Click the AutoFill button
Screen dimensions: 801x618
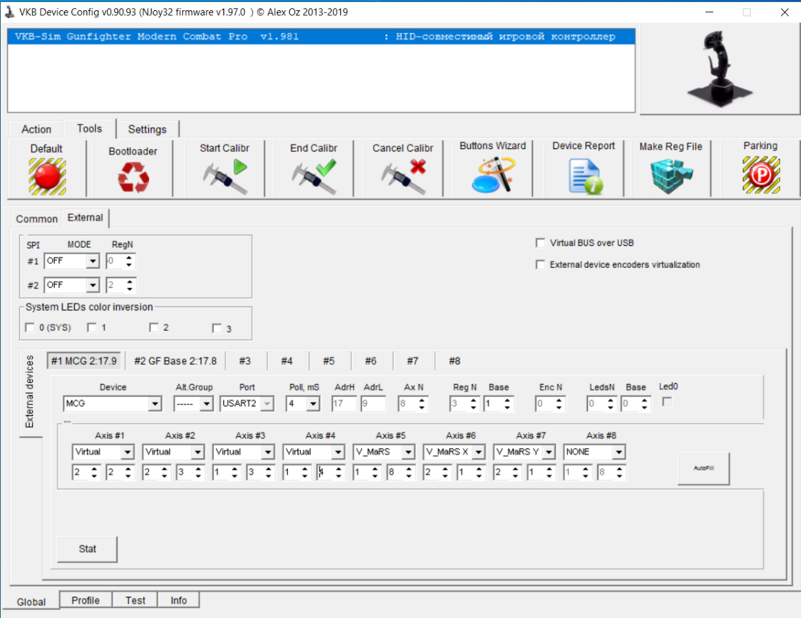(x=703, y=468)
